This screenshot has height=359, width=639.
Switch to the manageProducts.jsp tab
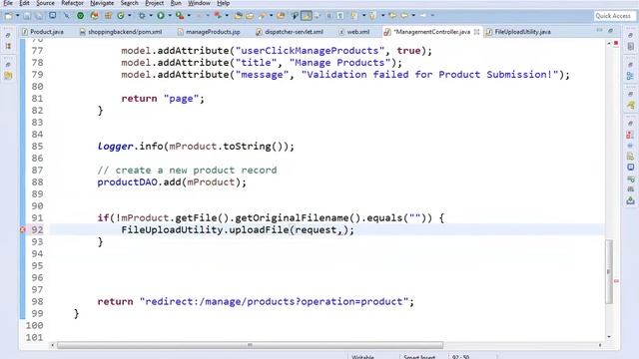coord(209,32)
